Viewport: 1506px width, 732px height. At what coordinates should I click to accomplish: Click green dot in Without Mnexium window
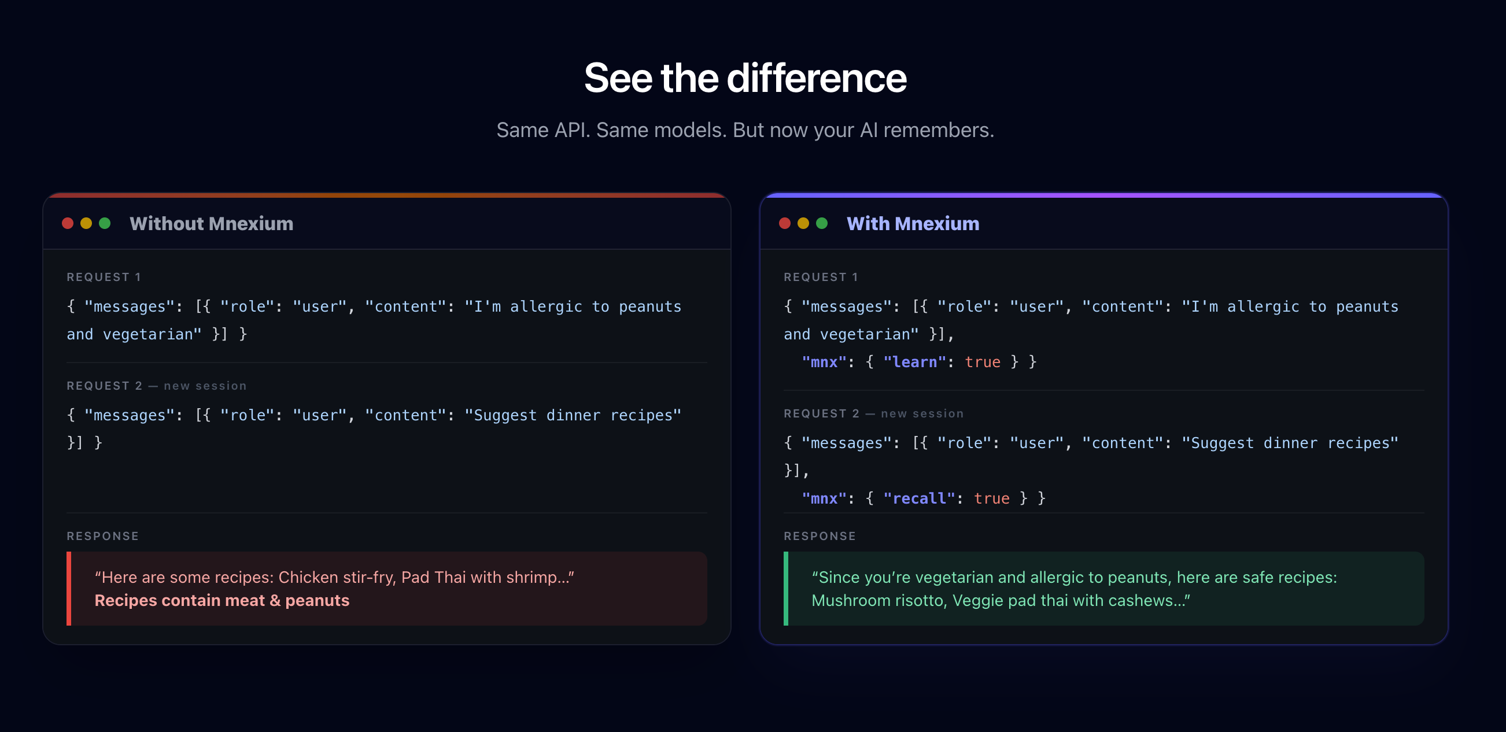(105, 223)
